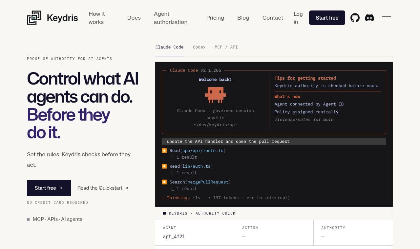Click the Keydris logo icon

click(34, 18)
